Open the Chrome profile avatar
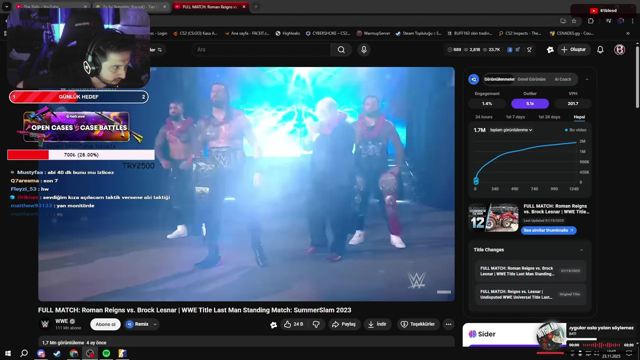 pyautogui.click(x=620, y=21)
